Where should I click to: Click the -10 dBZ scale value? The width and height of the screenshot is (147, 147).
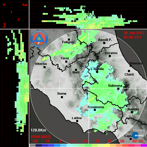(x=47, y=141)
